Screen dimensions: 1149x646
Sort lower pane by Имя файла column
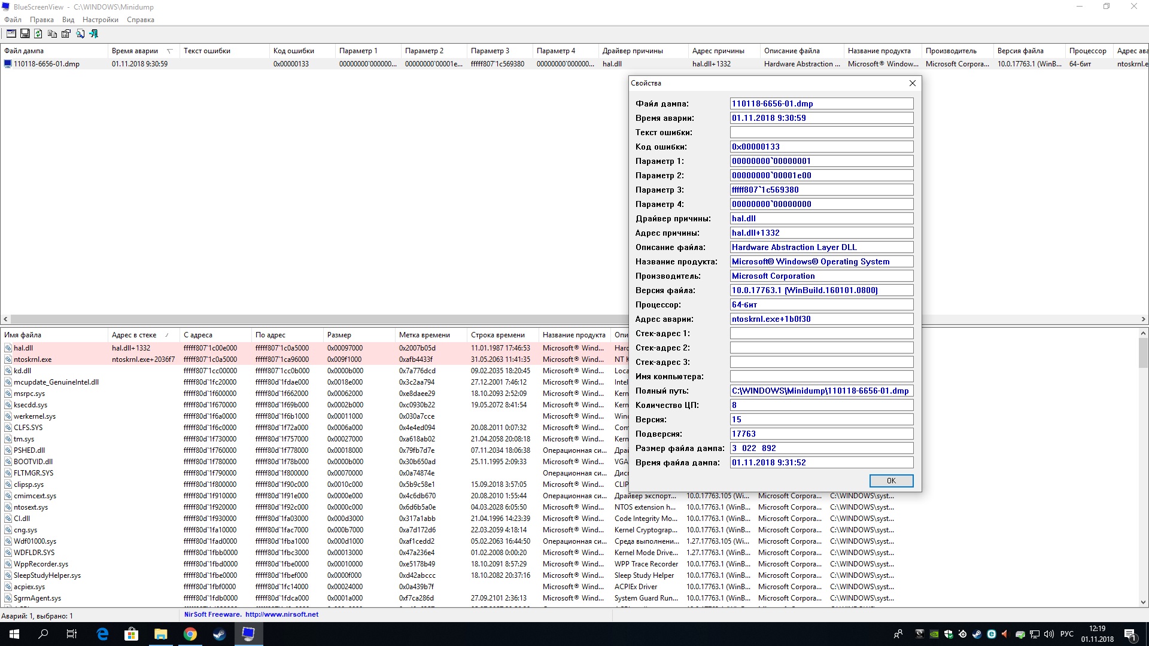tap(23, 335)
